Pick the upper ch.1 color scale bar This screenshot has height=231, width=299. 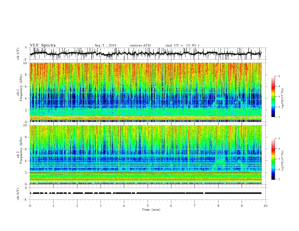pos(273,97)
